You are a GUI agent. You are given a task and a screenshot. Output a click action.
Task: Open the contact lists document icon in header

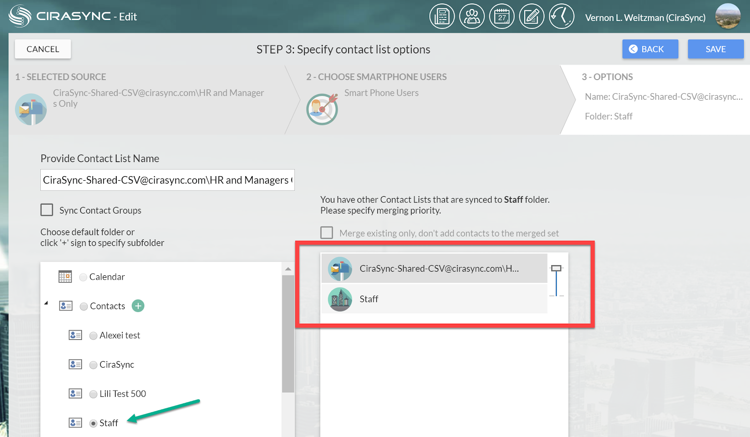coord(442,16)
